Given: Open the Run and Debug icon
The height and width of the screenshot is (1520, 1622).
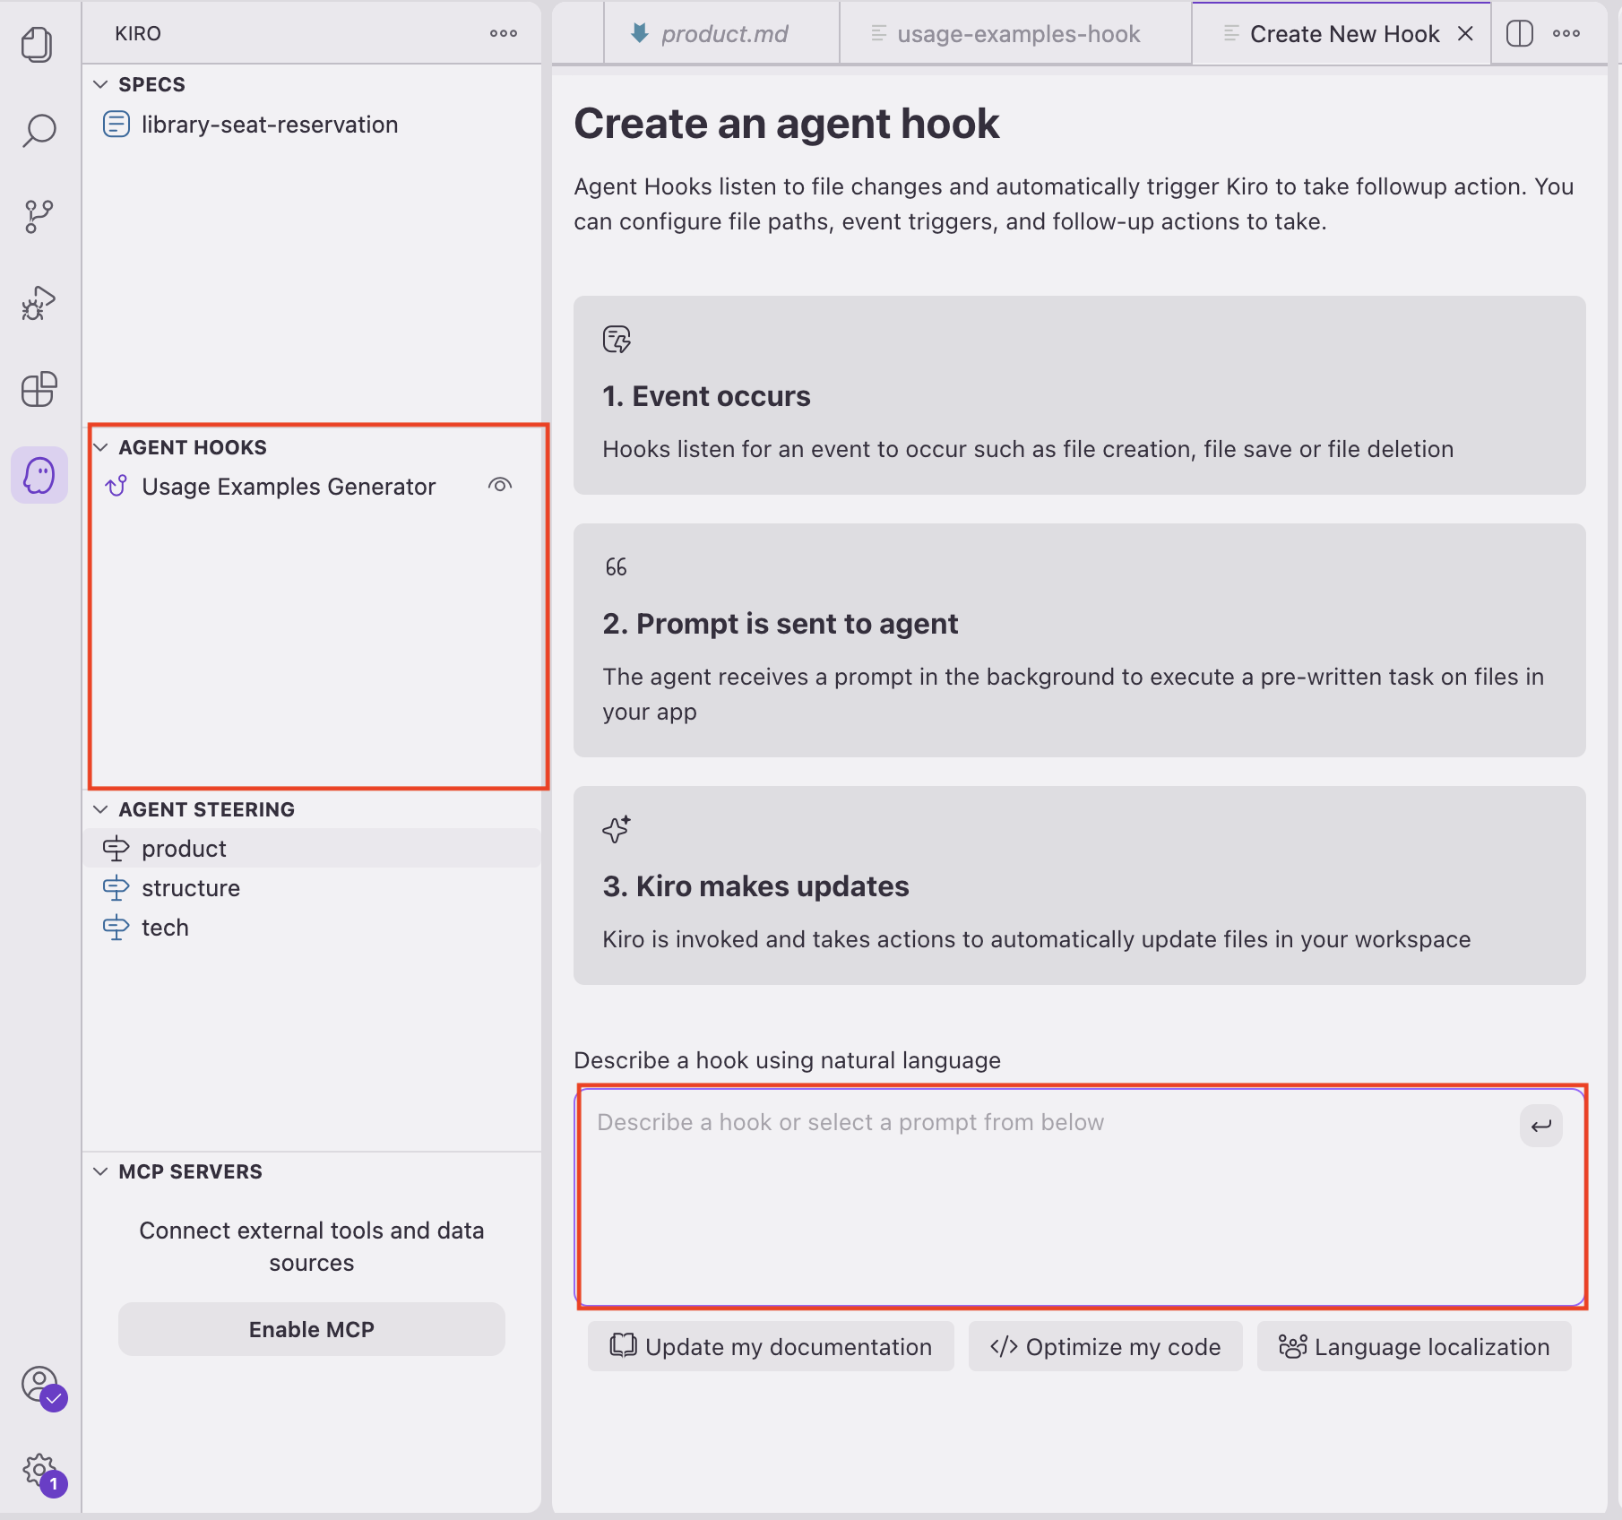Looking at the screenshot, I should coord(39,303).
